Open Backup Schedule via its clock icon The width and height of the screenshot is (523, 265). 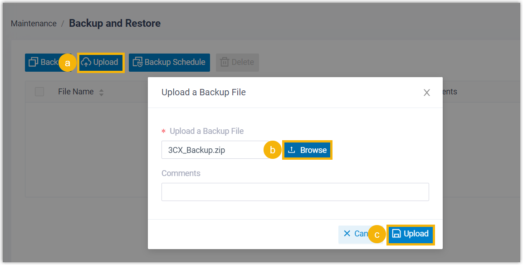click(137, 62)
